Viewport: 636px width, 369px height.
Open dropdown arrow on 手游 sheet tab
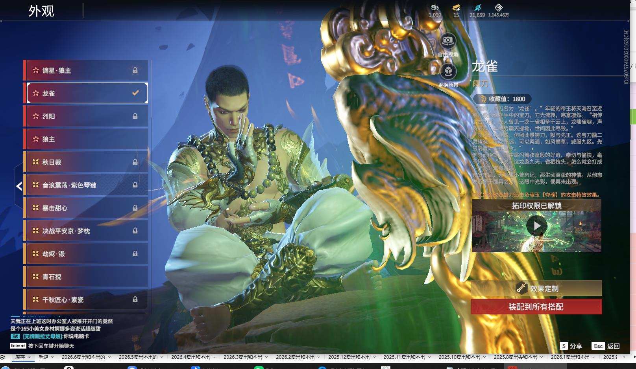[x=52, y=357]
